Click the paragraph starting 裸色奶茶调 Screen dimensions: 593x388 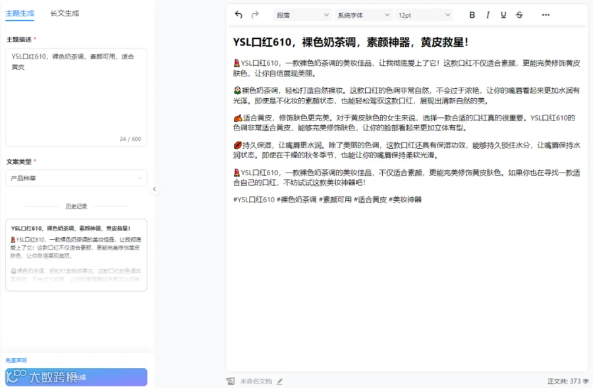[x=407, y=96]
